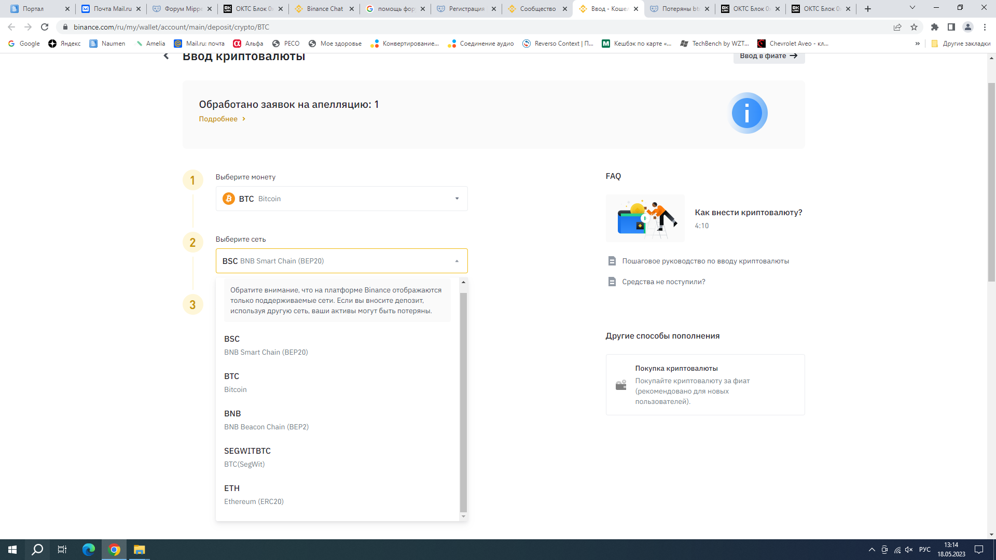
Task: Open the Windows notification center
Action: (x=979, y=550)
